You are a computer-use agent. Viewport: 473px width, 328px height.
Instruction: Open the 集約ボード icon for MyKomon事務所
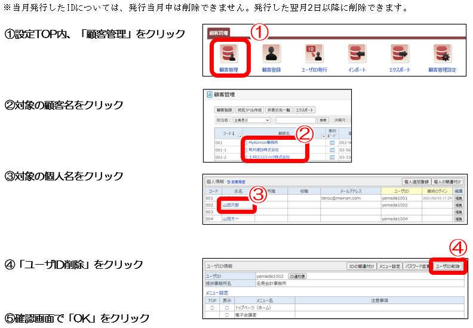[x=333, y=143]
